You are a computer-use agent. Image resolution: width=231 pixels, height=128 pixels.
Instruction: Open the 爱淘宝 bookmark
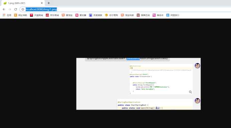(x=67, y=15)
